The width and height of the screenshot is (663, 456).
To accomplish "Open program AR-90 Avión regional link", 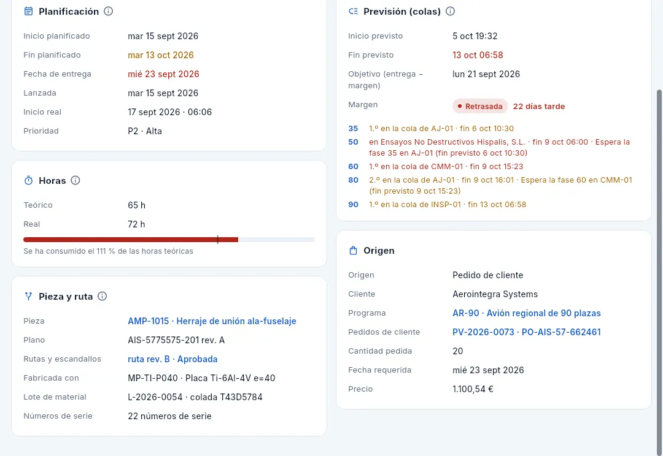I will [527, 313].
